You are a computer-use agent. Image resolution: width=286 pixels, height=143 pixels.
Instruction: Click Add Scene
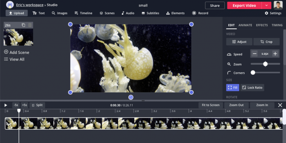click(x=16, y=52)
